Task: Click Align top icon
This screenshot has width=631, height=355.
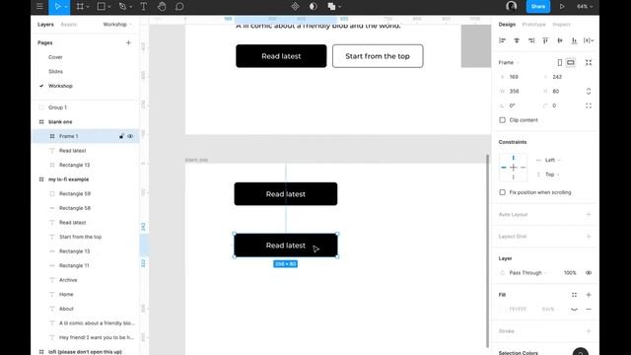Action: [545, 40]
